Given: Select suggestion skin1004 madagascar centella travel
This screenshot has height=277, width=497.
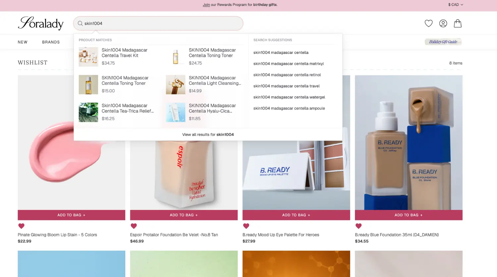Looking at the screenshot, I should pos(287,86).
